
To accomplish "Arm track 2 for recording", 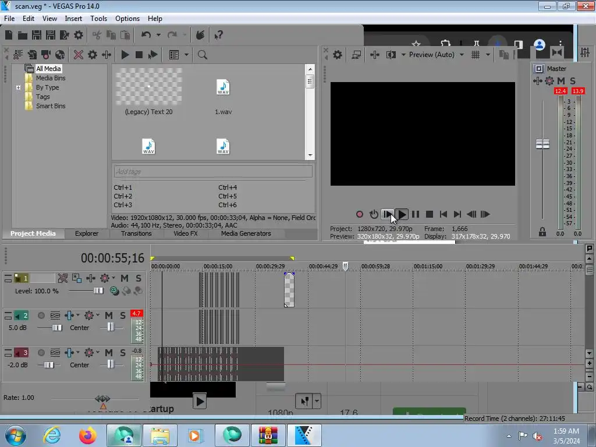I will click(41, 315).
